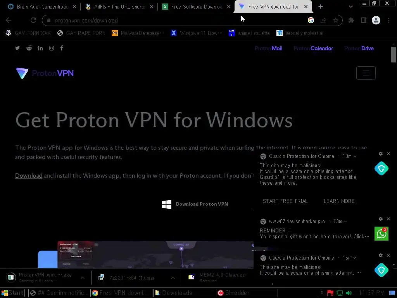Bookmark this page with the star icon
The height and width of the screenshot is (298, 397).
point(336,20)
